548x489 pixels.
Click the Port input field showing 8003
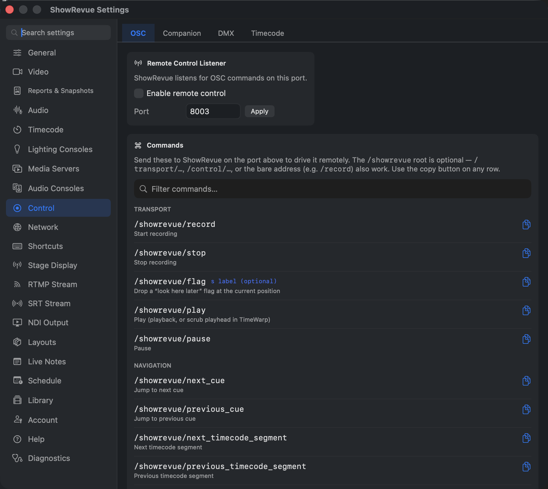[x=213, y=111]
